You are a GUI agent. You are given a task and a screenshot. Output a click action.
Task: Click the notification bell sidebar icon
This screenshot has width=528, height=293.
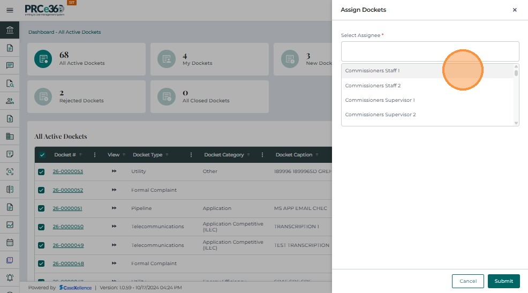(10, 277)
